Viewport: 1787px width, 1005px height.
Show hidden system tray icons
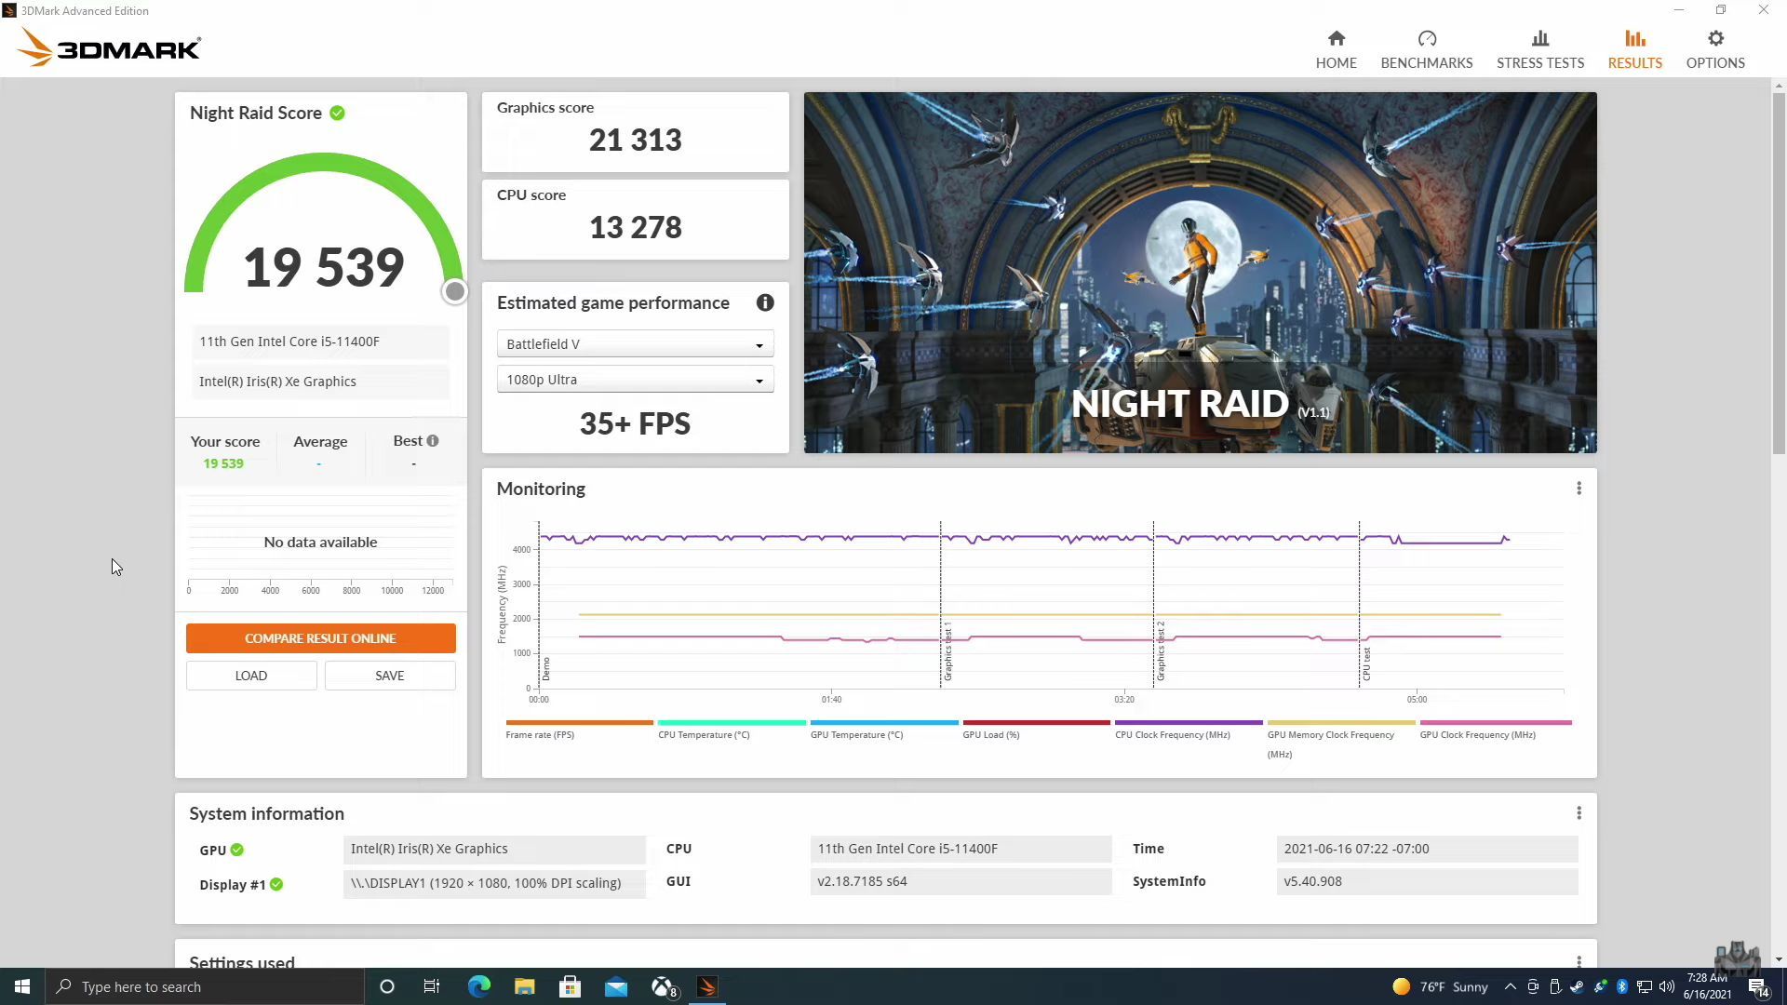1510,986
